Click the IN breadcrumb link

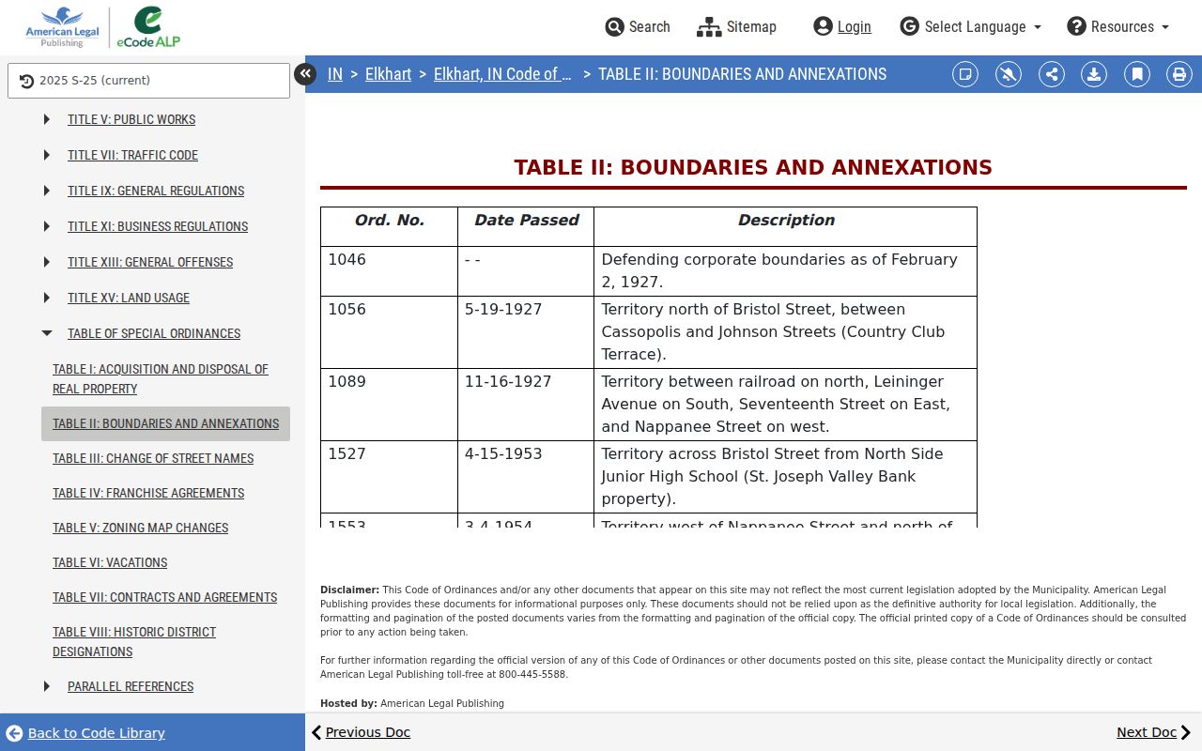tap(335, 74)
